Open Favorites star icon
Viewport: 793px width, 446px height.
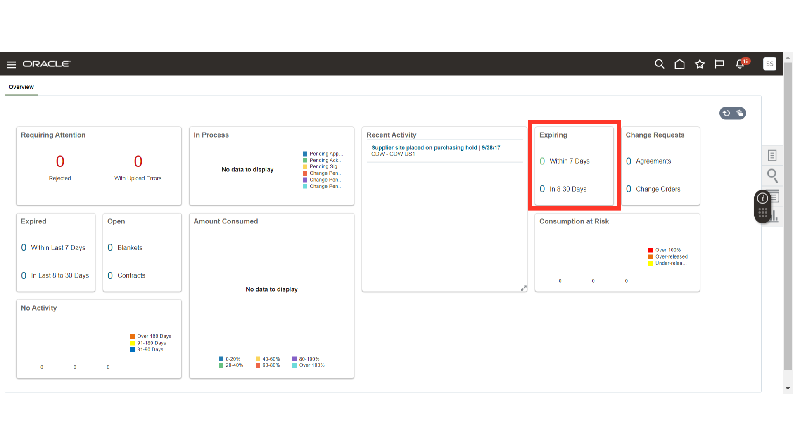(700, 64)
